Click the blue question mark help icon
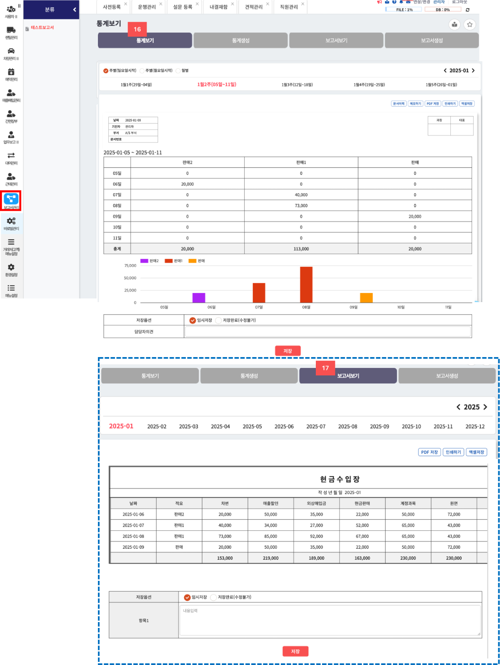 [394, 2]
